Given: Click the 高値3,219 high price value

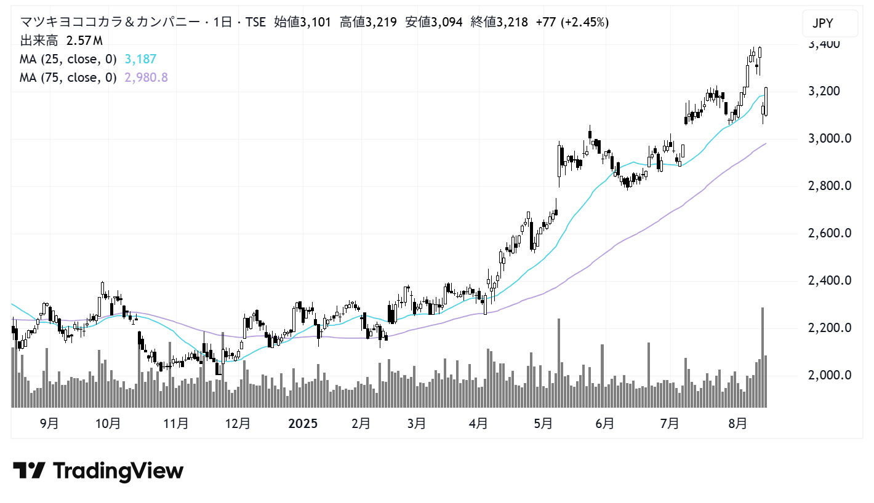Looking at the screenshot, I should pos(368,23).
